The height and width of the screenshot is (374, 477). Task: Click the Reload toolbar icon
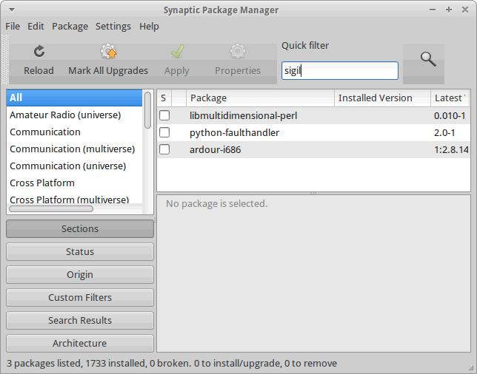point(39,52)
